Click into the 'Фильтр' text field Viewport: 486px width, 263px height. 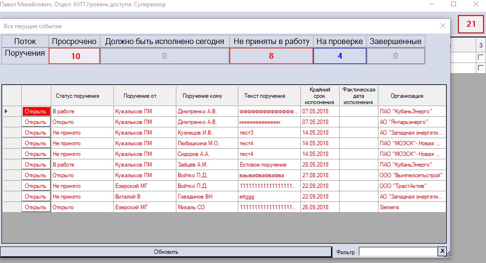(x=397, y=252)
